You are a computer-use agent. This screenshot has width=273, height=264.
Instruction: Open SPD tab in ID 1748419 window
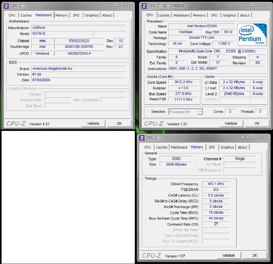214,15
